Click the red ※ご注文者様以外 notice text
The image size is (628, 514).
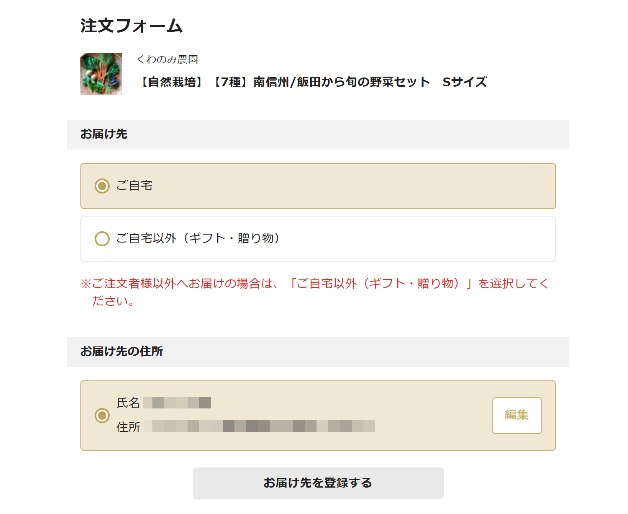pos(315,292)
